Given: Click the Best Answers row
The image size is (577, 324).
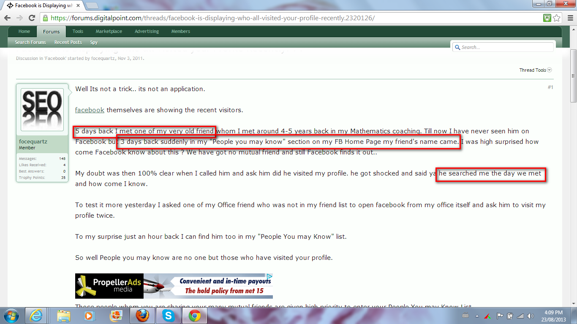Looking at the screenshot, I should coord(42,171).
